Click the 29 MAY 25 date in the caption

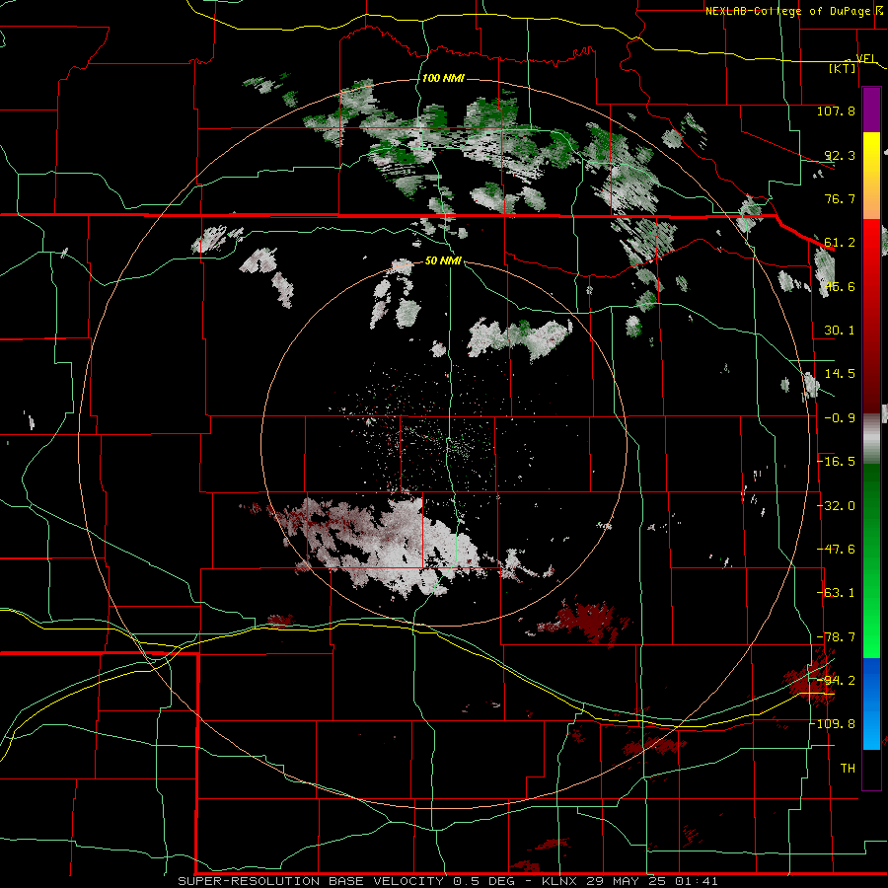[x=627, y=882]
